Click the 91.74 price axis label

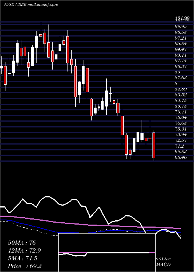181,61
